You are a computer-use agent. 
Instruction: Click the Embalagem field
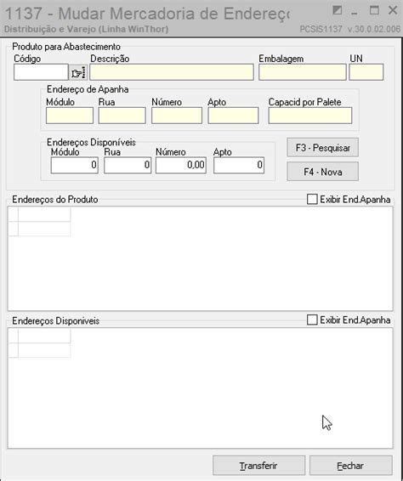pyautogui.click(x=303, y=72)
